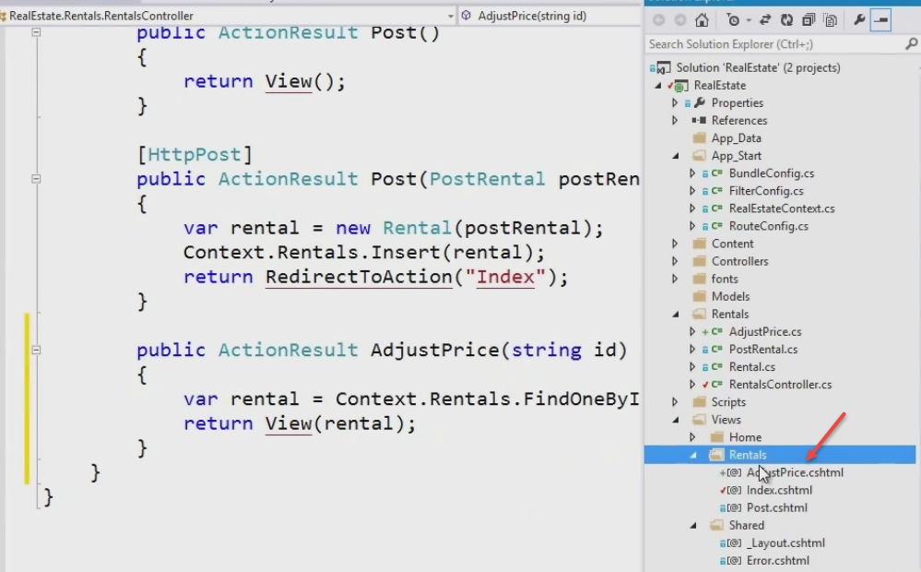Expand the References node arrow

pyautogui.click(x=675, y=121)
